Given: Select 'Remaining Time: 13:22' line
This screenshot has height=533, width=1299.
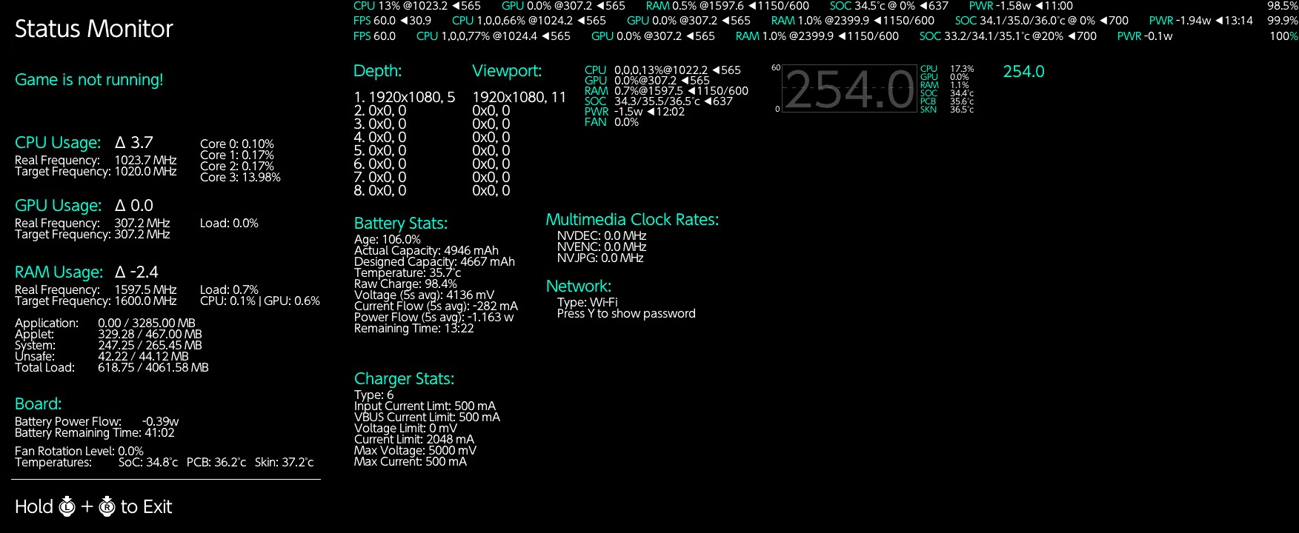Looking at the screenshot, I should pyautogui.click(x=413, y=328).
